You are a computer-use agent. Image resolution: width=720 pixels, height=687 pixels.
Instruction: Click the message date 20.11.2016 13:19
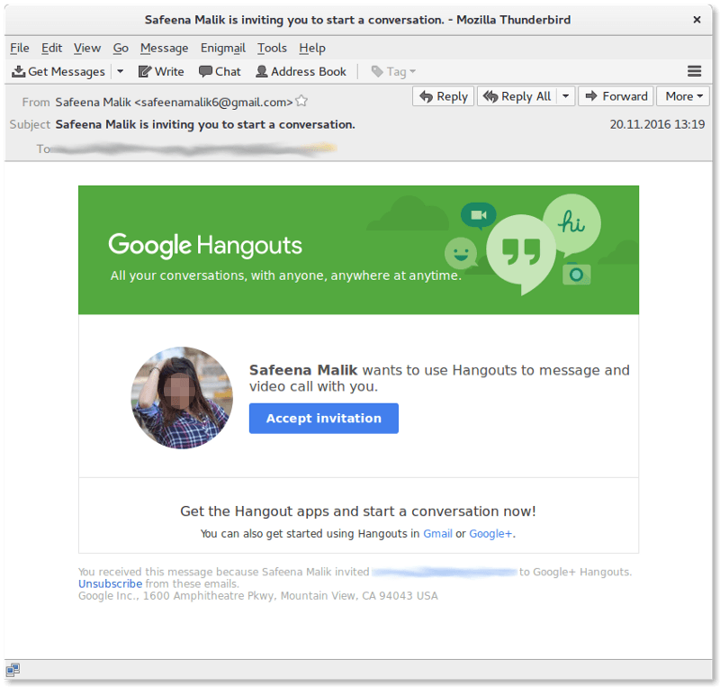point(657,124)
